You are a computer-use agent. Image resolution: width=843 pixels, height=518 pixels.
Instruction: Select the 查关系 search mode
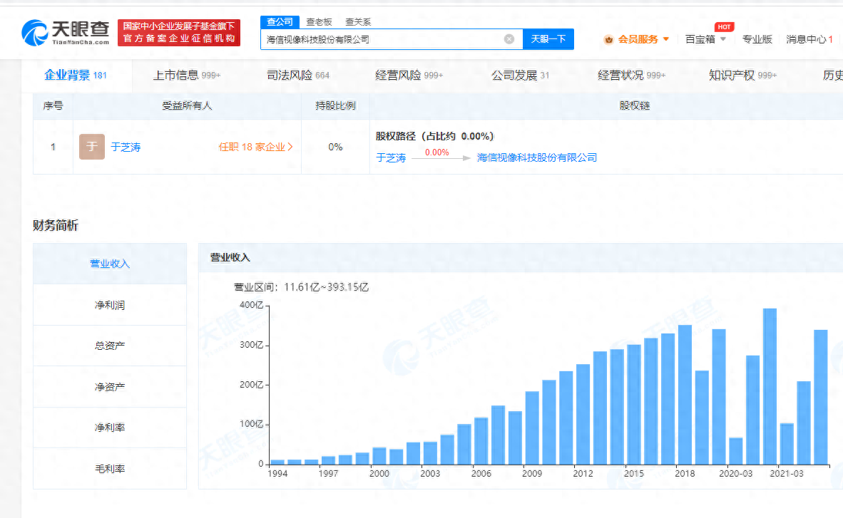tap(358, 22)
